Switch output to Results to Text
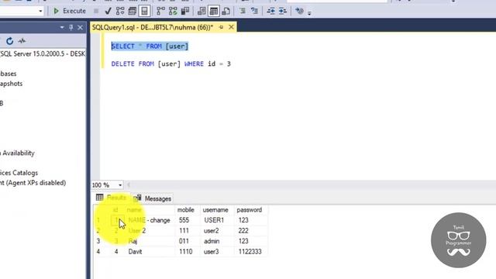 click(x=201, y=11)
